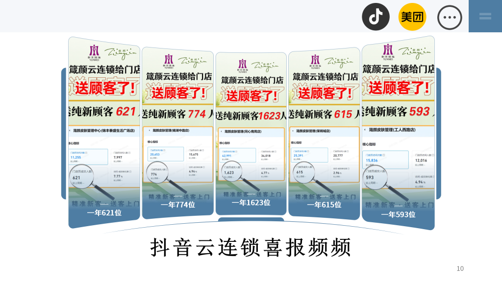Click the circular ellipsis more-options icon

[x=450, y=17]
